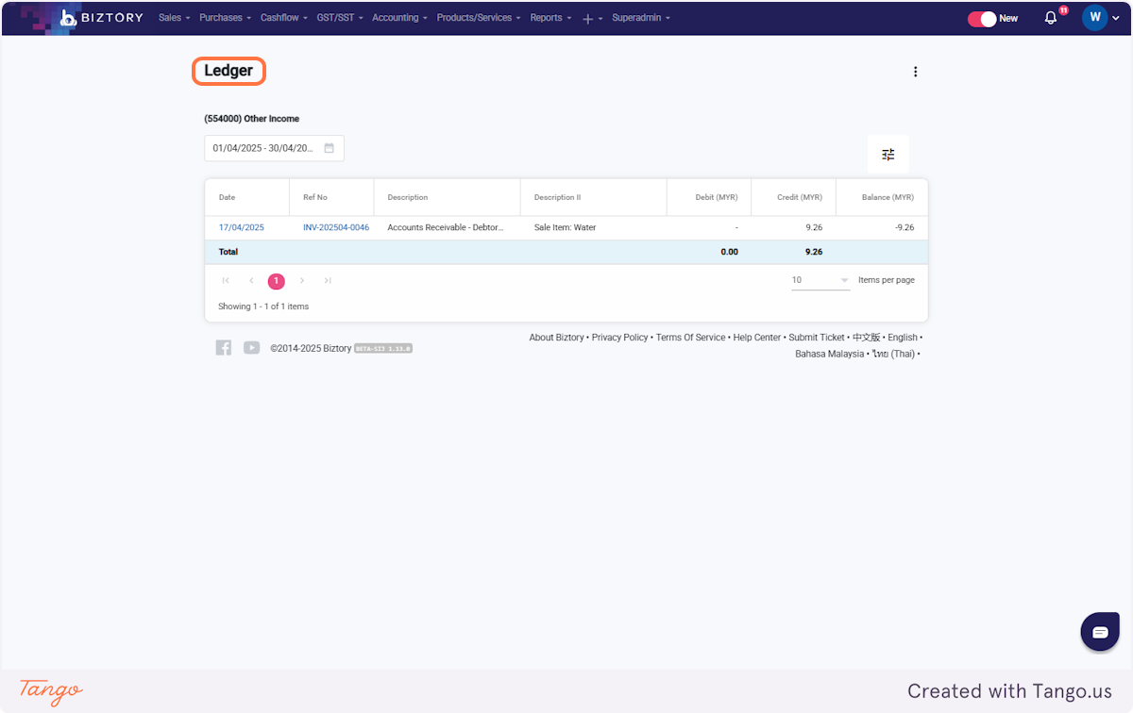This screenshot has width=1133, height=713.
Task: Open the three-dot ledger options menu
Action: pyautogui.click(x=915, y=72)
